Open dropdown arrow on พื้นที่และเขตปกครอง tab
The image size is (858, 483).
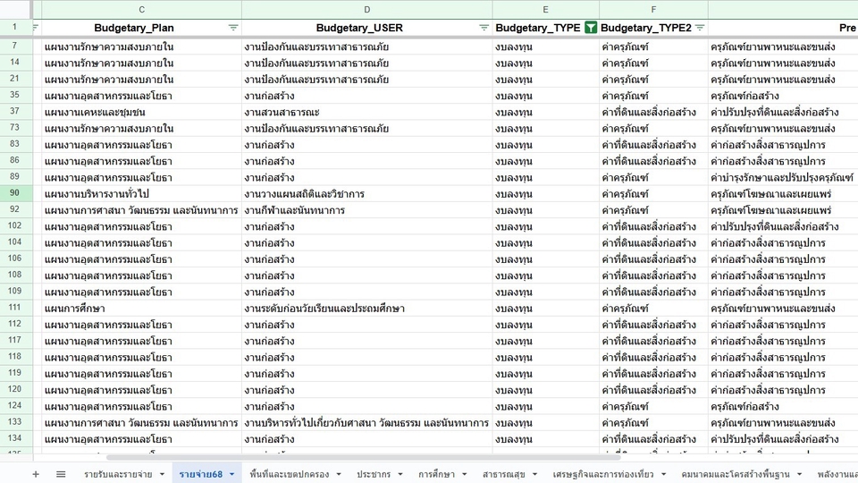338,474
